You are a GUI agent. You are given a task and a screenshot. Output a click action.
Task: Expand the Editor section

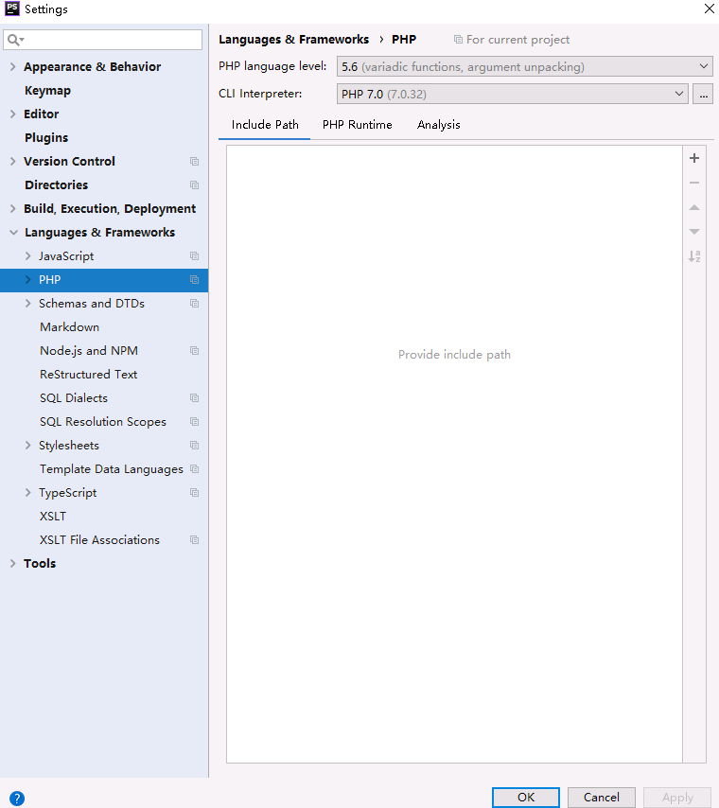point(13,114)
